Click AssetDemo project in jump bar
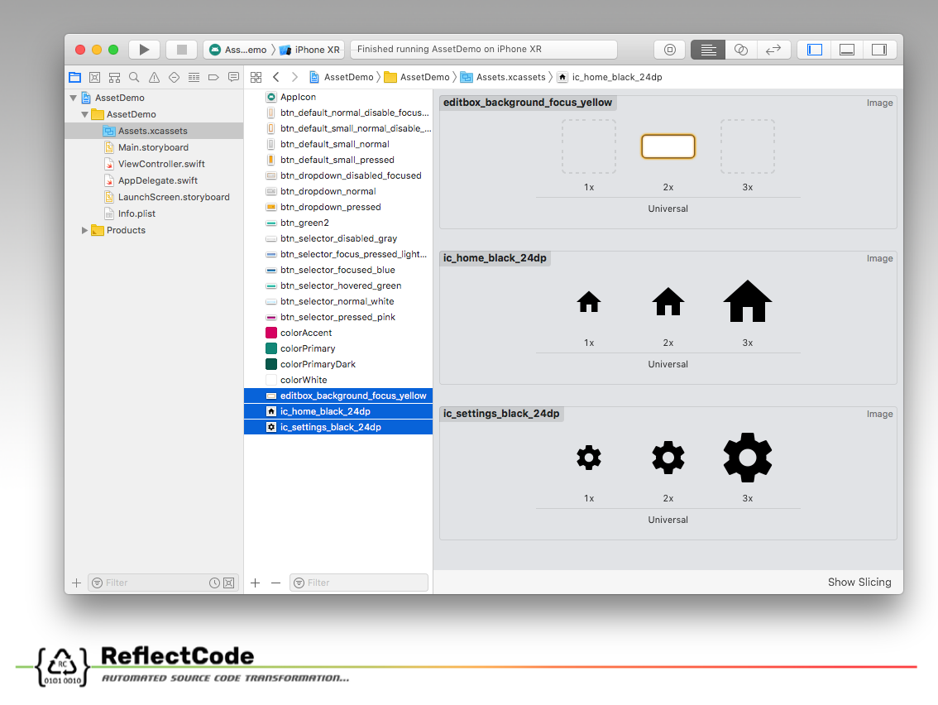The image size is (938, 705). pos(342,77)
